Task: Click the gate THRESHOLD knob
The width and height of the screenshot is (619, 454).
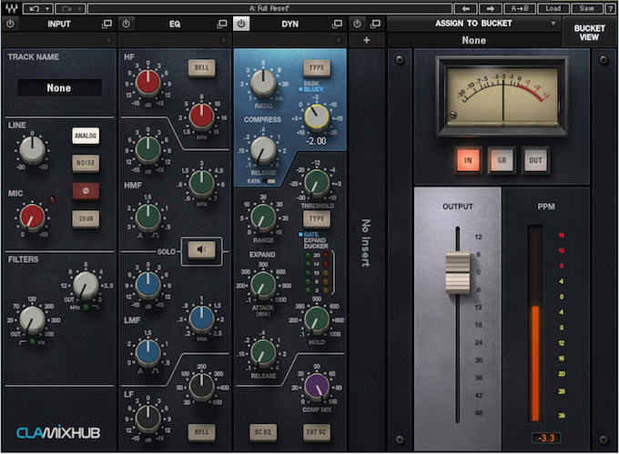Action: click(x=317, y=184)
